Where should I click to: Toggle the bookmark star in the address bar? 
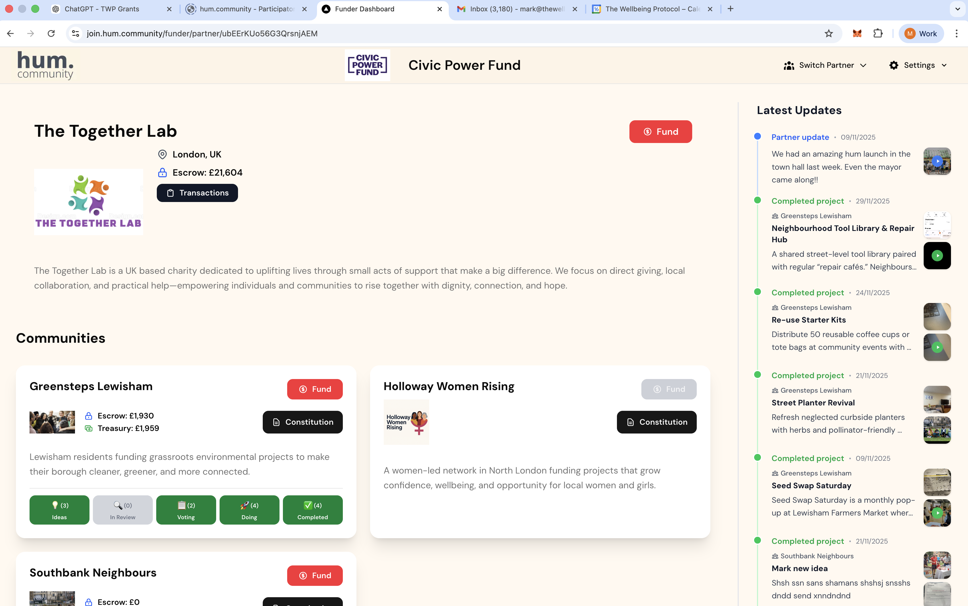(x=829, y=33)
